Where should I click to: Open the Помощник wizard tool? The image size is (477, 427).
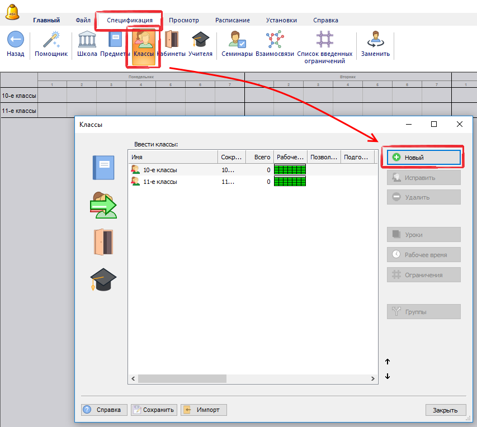click(x=51, y=40)
